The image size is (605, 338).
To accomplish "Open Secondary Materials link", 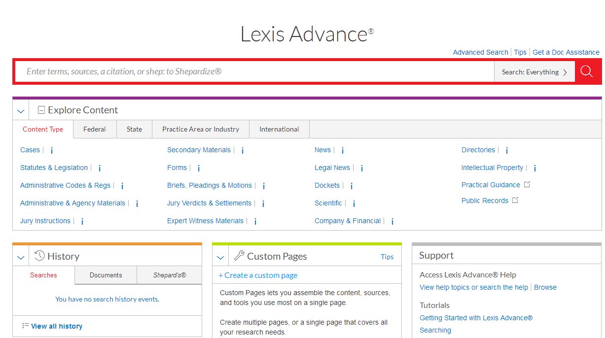I will point(199,150).
